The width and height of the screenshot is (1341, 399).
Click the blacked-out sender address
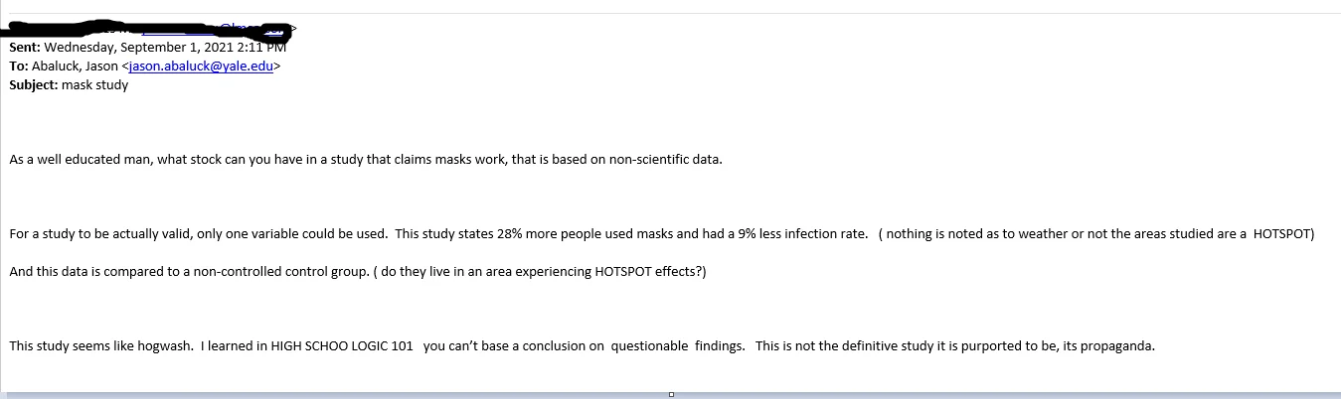[x=149, y=28]
